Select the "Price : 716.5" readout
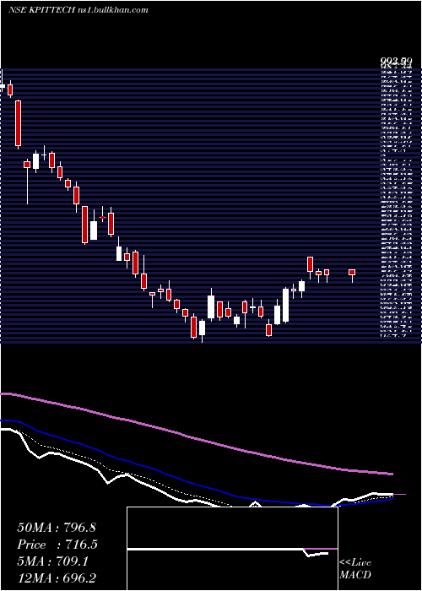 pyautogui.click(x=57, y=545)
